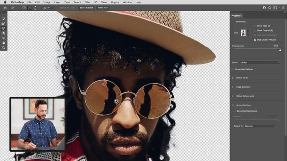
Task: Click the share icon at top right
Action: coord(283,8)
